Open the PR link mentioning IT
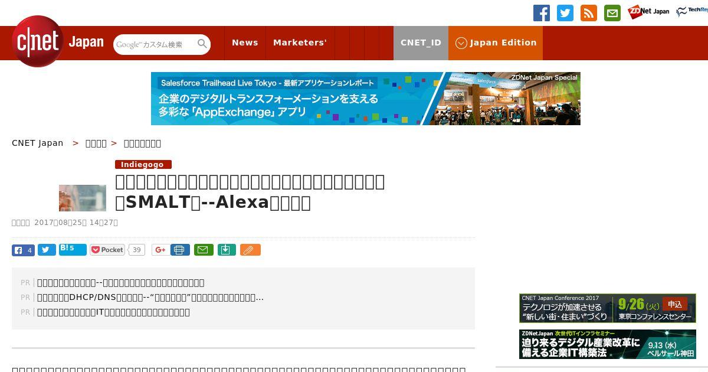Image resolution: width=708 pixels, height=372 pixels. (113, 312)
